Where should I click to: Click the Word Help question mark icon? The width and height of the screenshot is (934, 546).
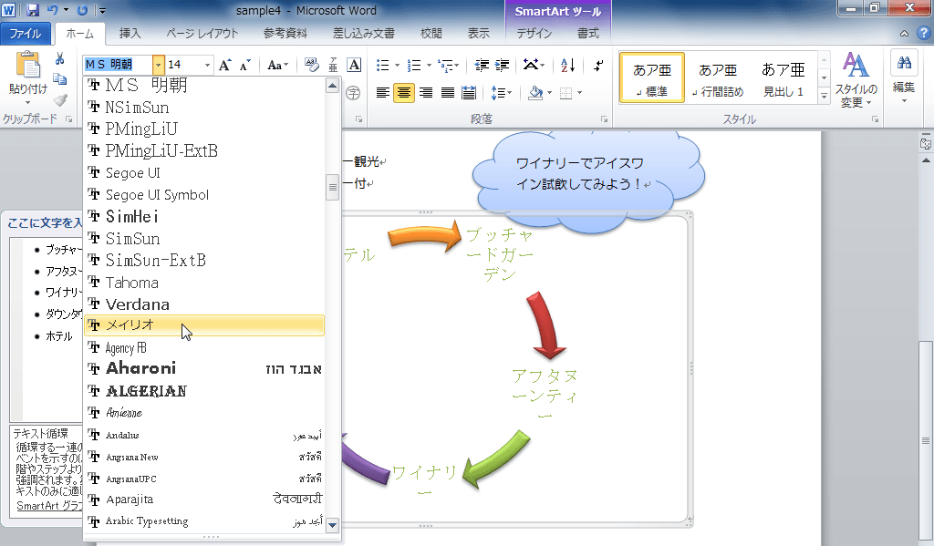pyautogui.click(x=924, y=34)
